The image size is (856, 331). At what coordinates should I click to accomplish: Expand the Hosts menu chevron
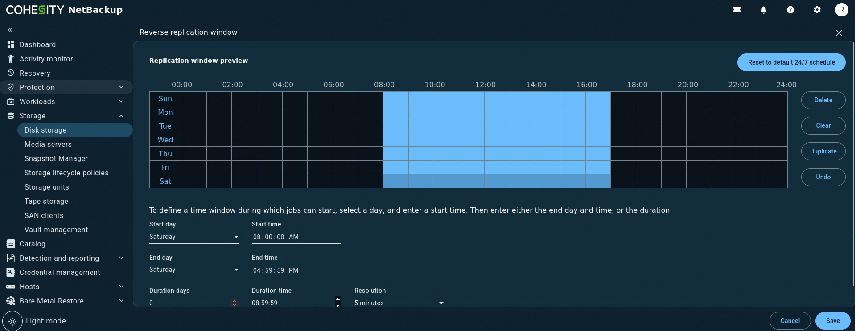121,287
